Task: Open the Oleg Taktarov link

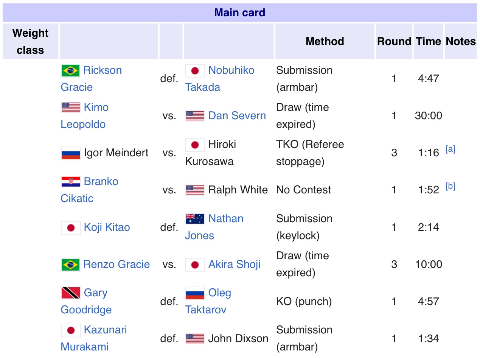Action: click(219, 293)
